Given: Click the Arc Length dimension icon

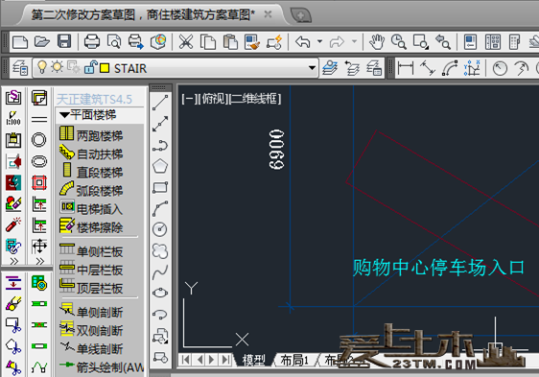Looking at the screenshot, I should click(x=450, y=68).
